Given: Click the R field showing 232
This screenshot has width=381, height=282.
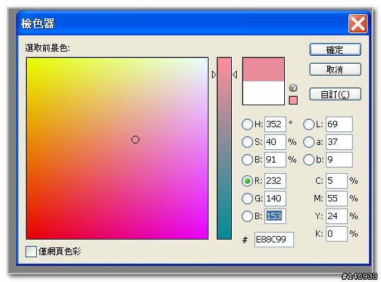Looking at the screenshot, I should [x=275, y=181].
